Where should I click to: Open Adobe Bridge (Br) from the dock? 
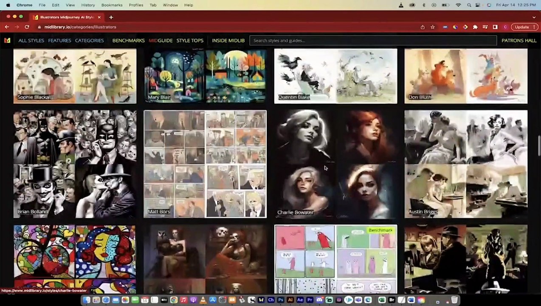click(x=392, y=300)
